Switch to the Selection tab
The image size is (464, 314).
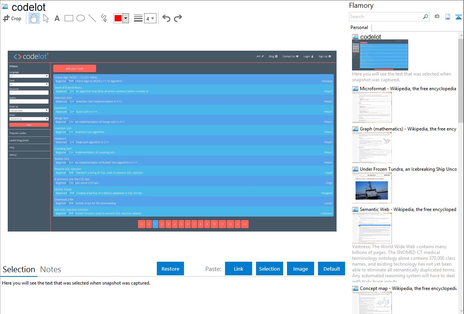pos(19,269)
